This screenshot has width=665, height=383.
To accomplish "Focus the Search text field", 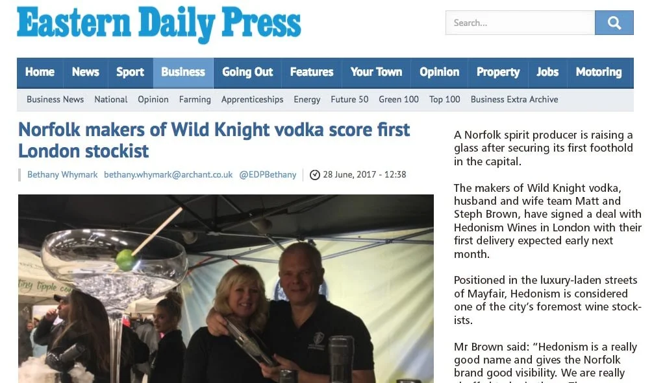I will (x=520, y=23).
